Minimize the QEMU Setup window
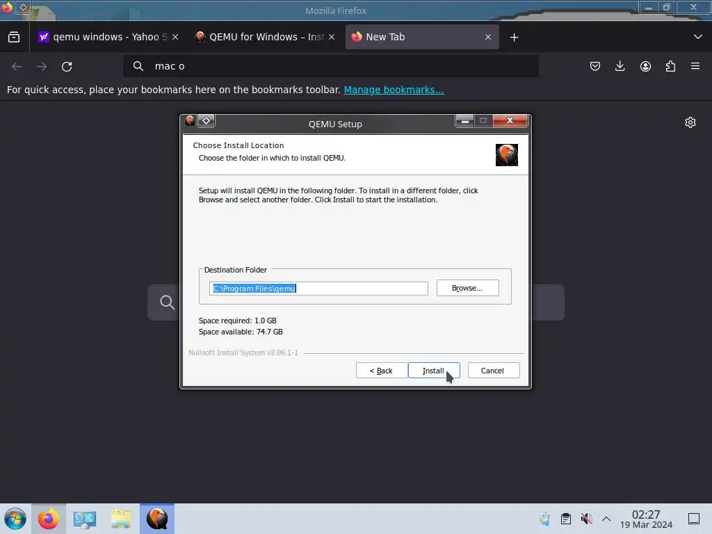 (x=464, y=121)
